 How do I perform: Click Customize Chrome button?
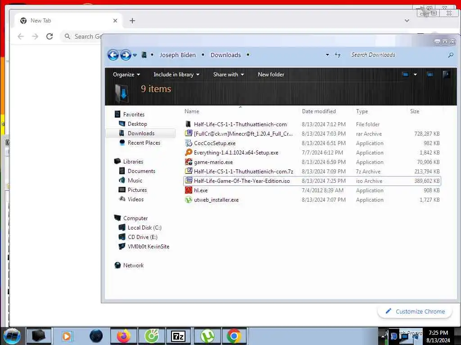pyautogui.click(x=415, y=312)
